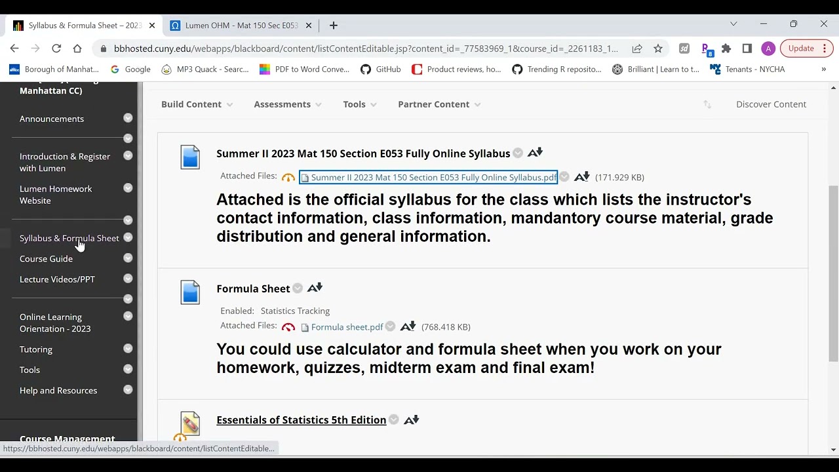Open the Tutoring menu item options chevron
Viewport: 839px width, 472px height.
(x=128, y=349)
